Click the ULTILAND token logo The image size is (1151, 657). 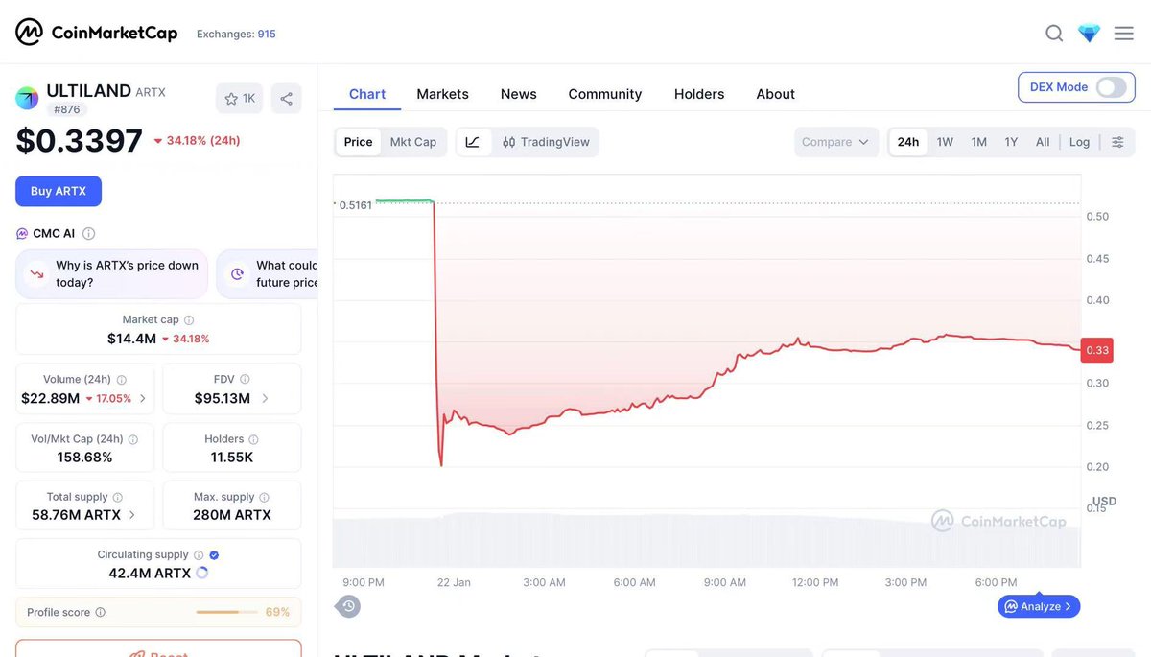[x=27, y=98]
